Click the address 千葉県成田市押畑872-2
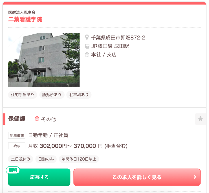 pos(118,38)
